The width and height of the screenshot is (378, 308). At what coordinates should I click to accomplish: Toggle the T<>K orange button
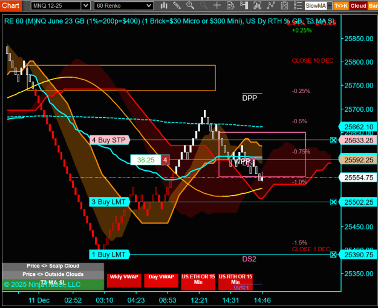coord(341,6)
